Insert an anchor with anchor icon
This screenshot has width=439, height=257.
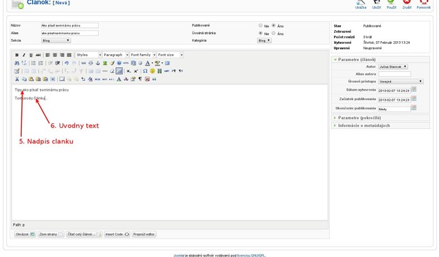pyautogui.click(x=97, y=63)
